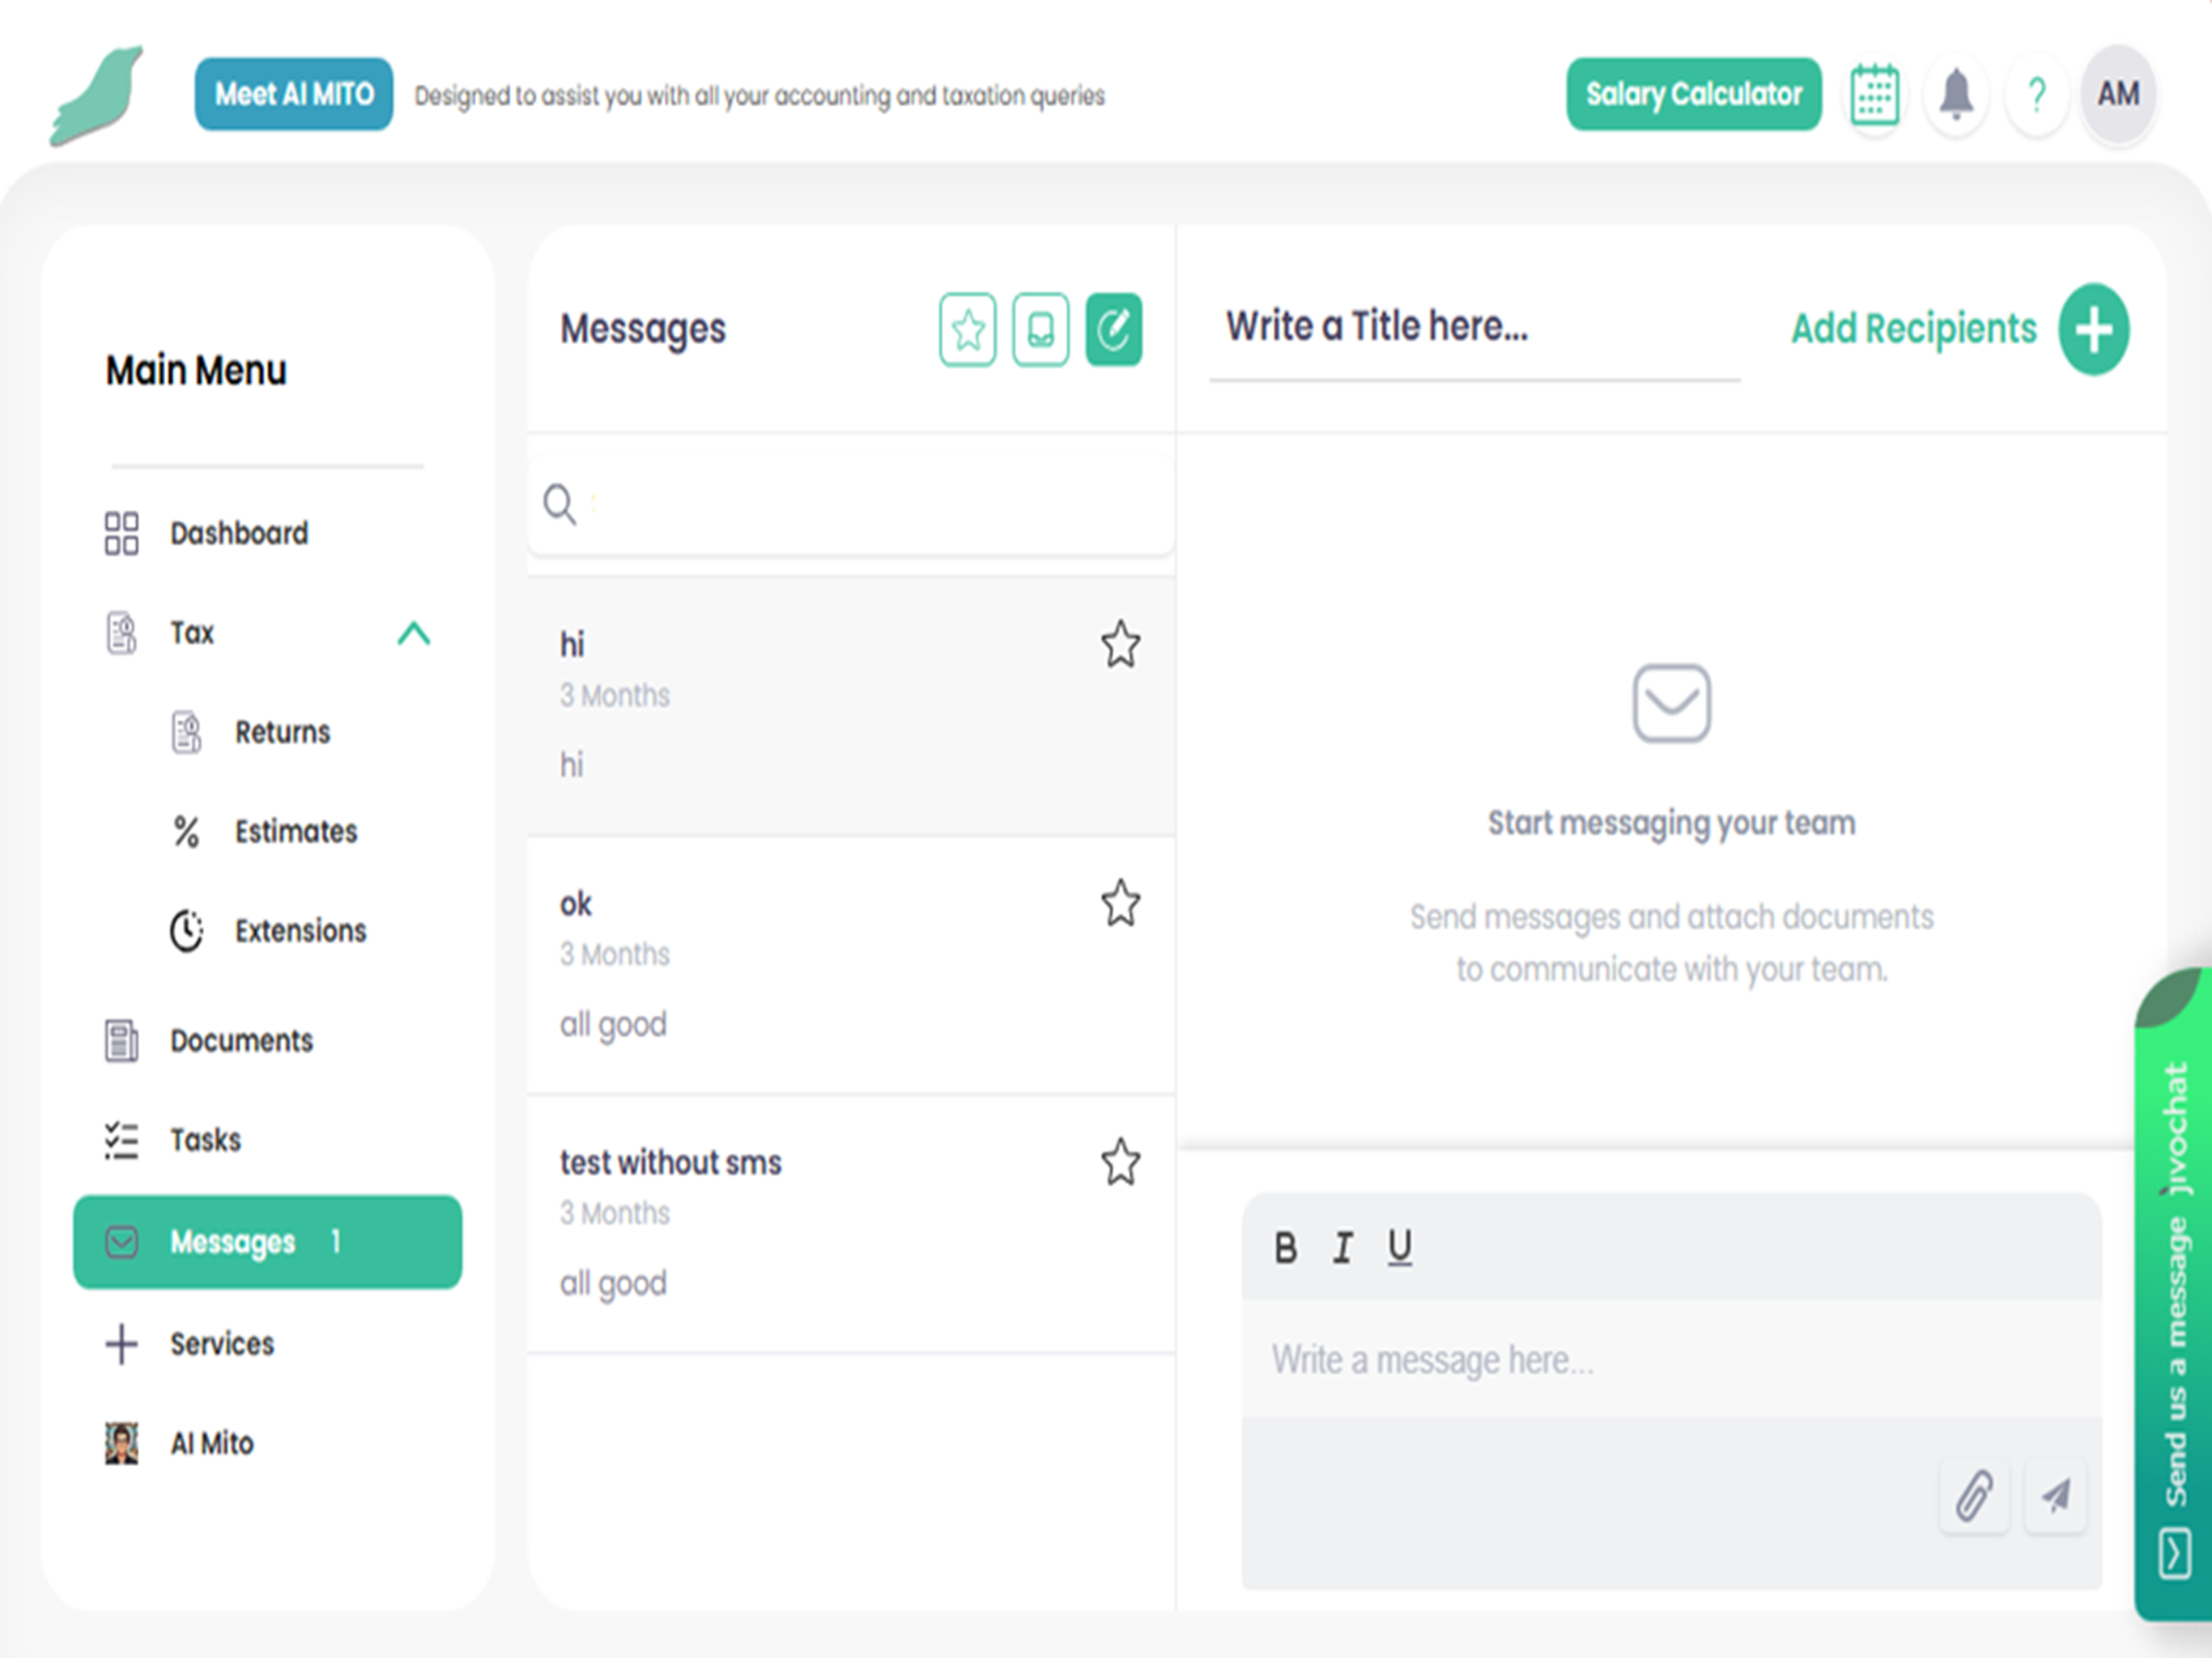This screenshot has height=1658, width=2212.
Task: Click the 'Write a message here...' box
Action: pos(1671,1359)
